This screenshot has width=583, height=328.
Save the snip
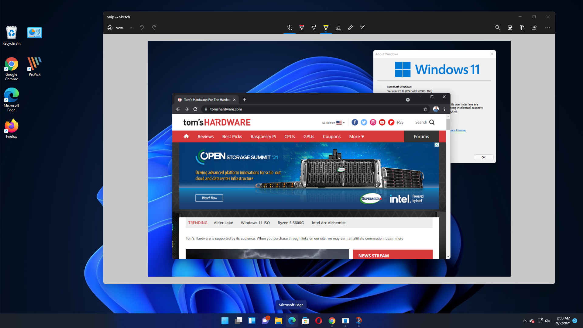(510, 28)
